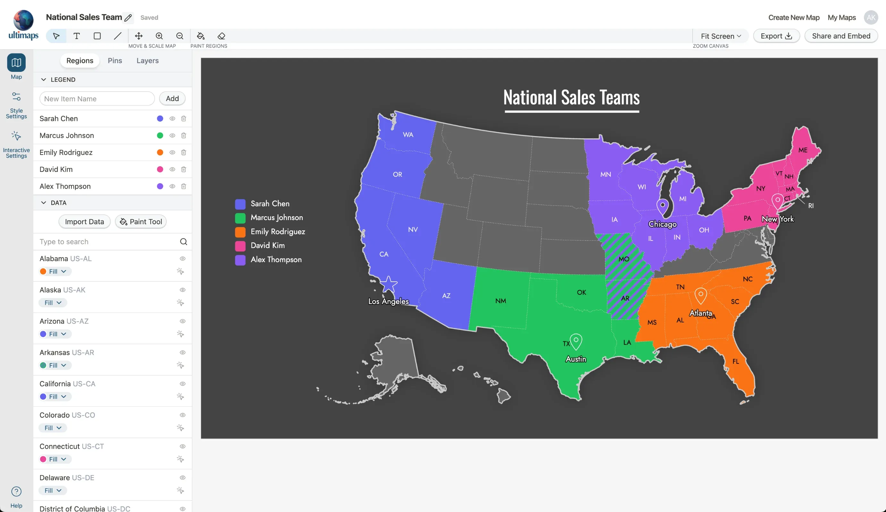The width and height of the screenshot is (886, 512).
Task: Collapse the LEGEND section
Action: click(x=44, y=80)
